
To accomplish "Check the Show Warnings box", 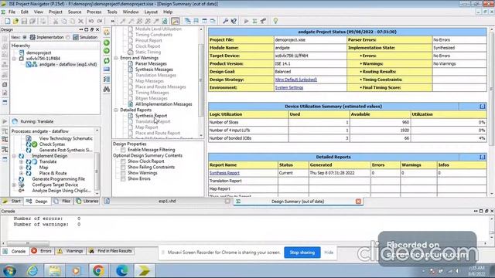I will point(123,173).
